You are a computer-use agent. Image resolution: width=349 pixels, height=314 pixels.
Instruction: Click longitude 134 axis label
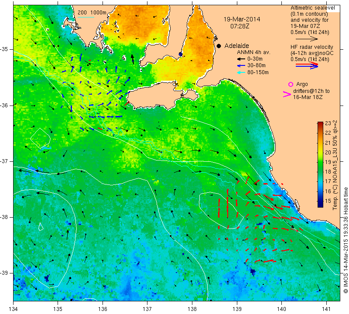[x=14, y=309]
